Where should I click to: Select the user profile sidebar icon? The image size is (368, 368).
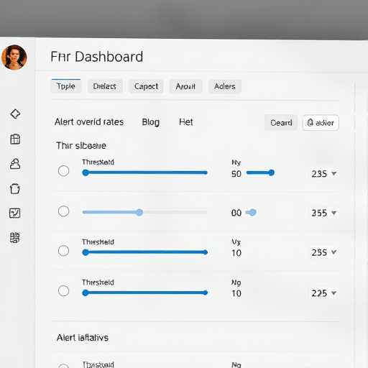tap(15, 164)
